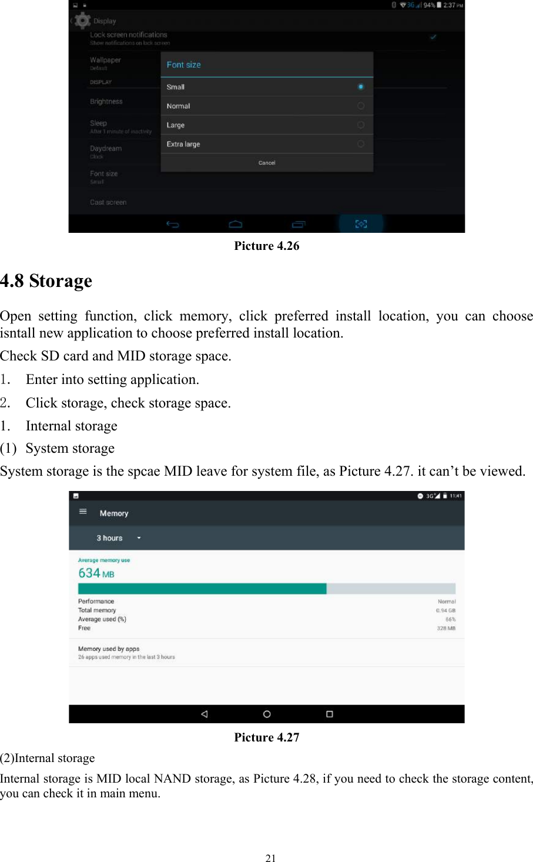Choose the Large font size radio button

pyautogui.click(x=360, y=125)
